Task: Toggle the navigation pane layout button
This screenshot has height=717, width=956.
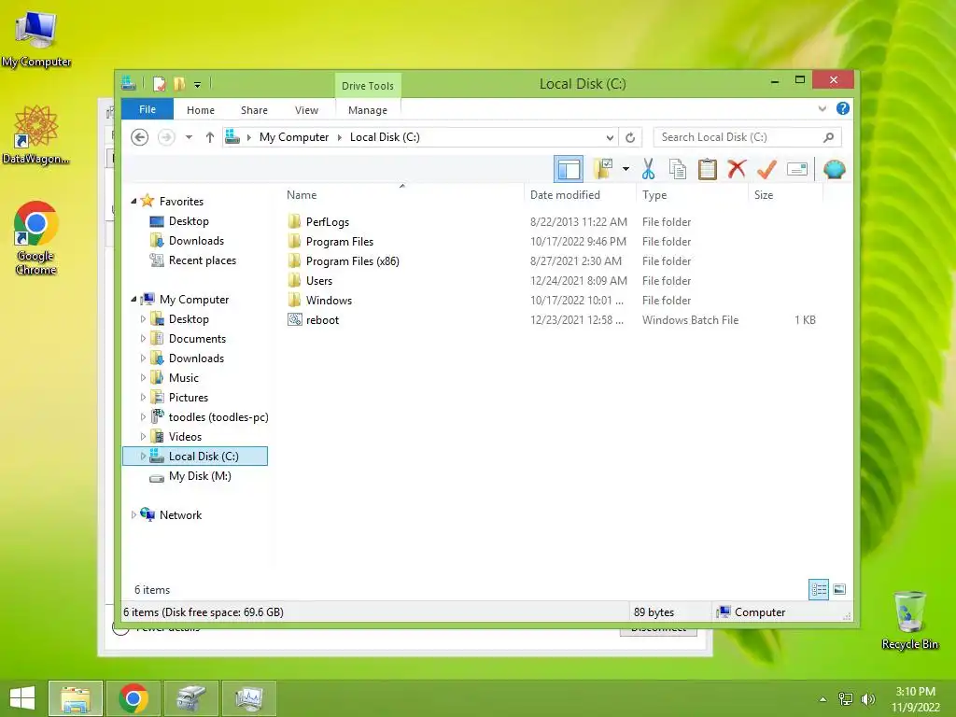Action: pyautogui.click(x=569, y=170)
